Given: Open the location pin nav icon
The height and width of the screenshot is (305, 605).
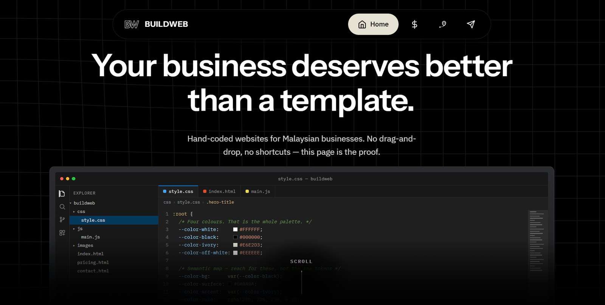Looking at the screenshot, I should coord(443,24).
